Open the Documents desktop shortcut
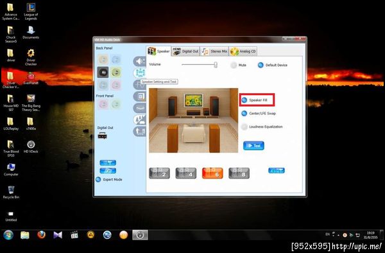 coord(31,33)
